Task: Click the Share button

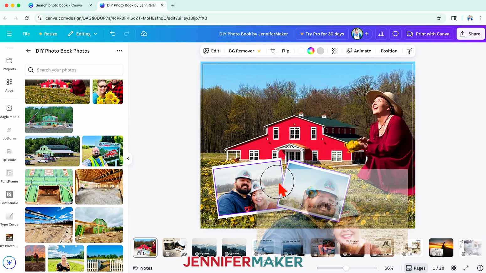Action: (470, 34)
